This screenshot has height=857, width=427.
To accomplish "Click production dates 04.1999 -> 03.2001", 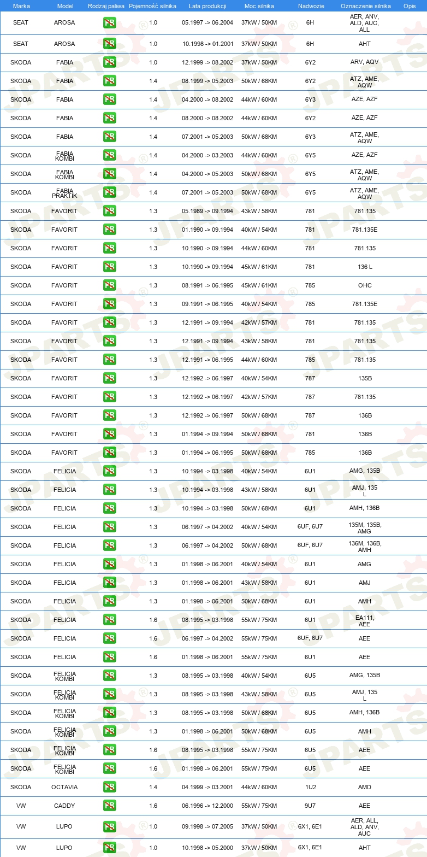I will coord(207,787).
